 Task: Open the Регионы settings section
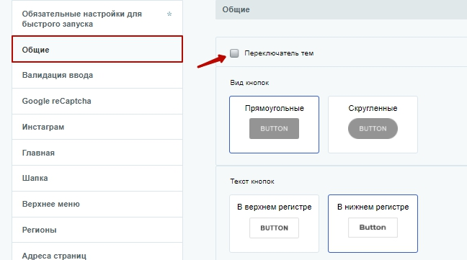[x=97, y=230]
